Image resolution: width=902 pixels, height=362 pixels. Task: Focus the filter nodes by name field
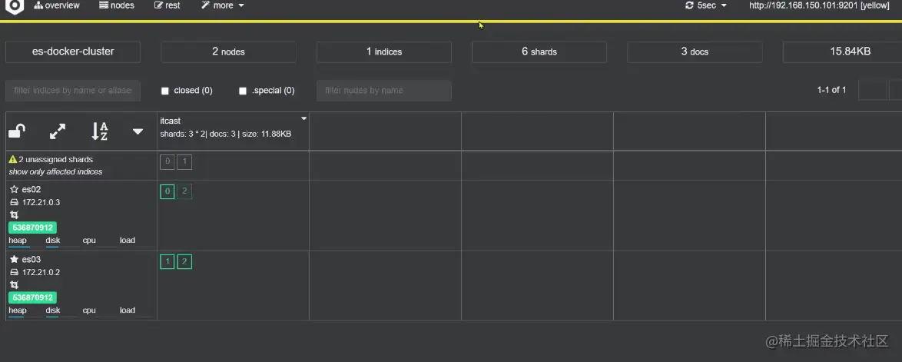[x=383, y=91]
